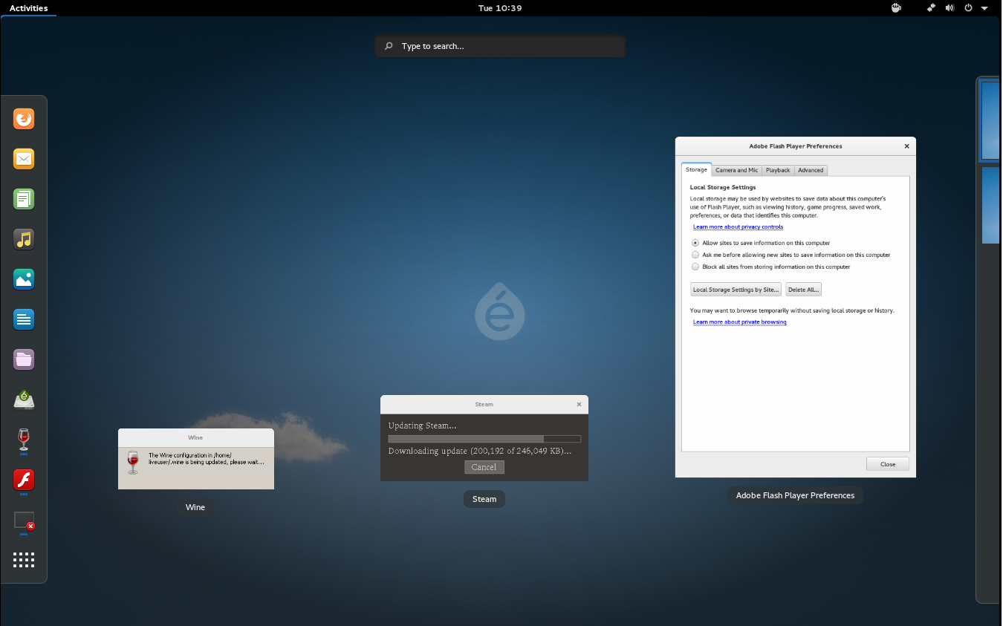Click the wine glass icon inside Wine window
Viewport: 1003px width, 626px height.
point(133,461)
